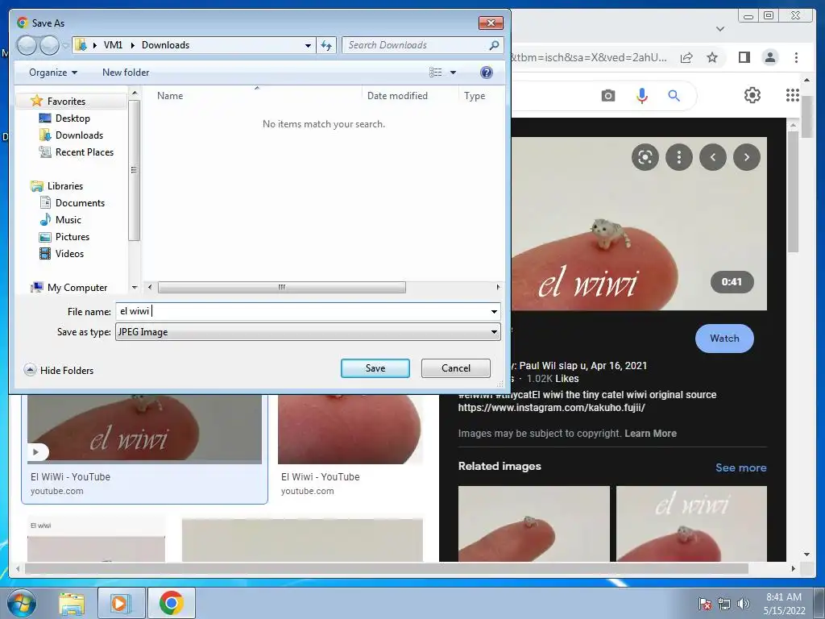Click the Watch button in Chrome
The image size is (825, 619).
point(724,339)
